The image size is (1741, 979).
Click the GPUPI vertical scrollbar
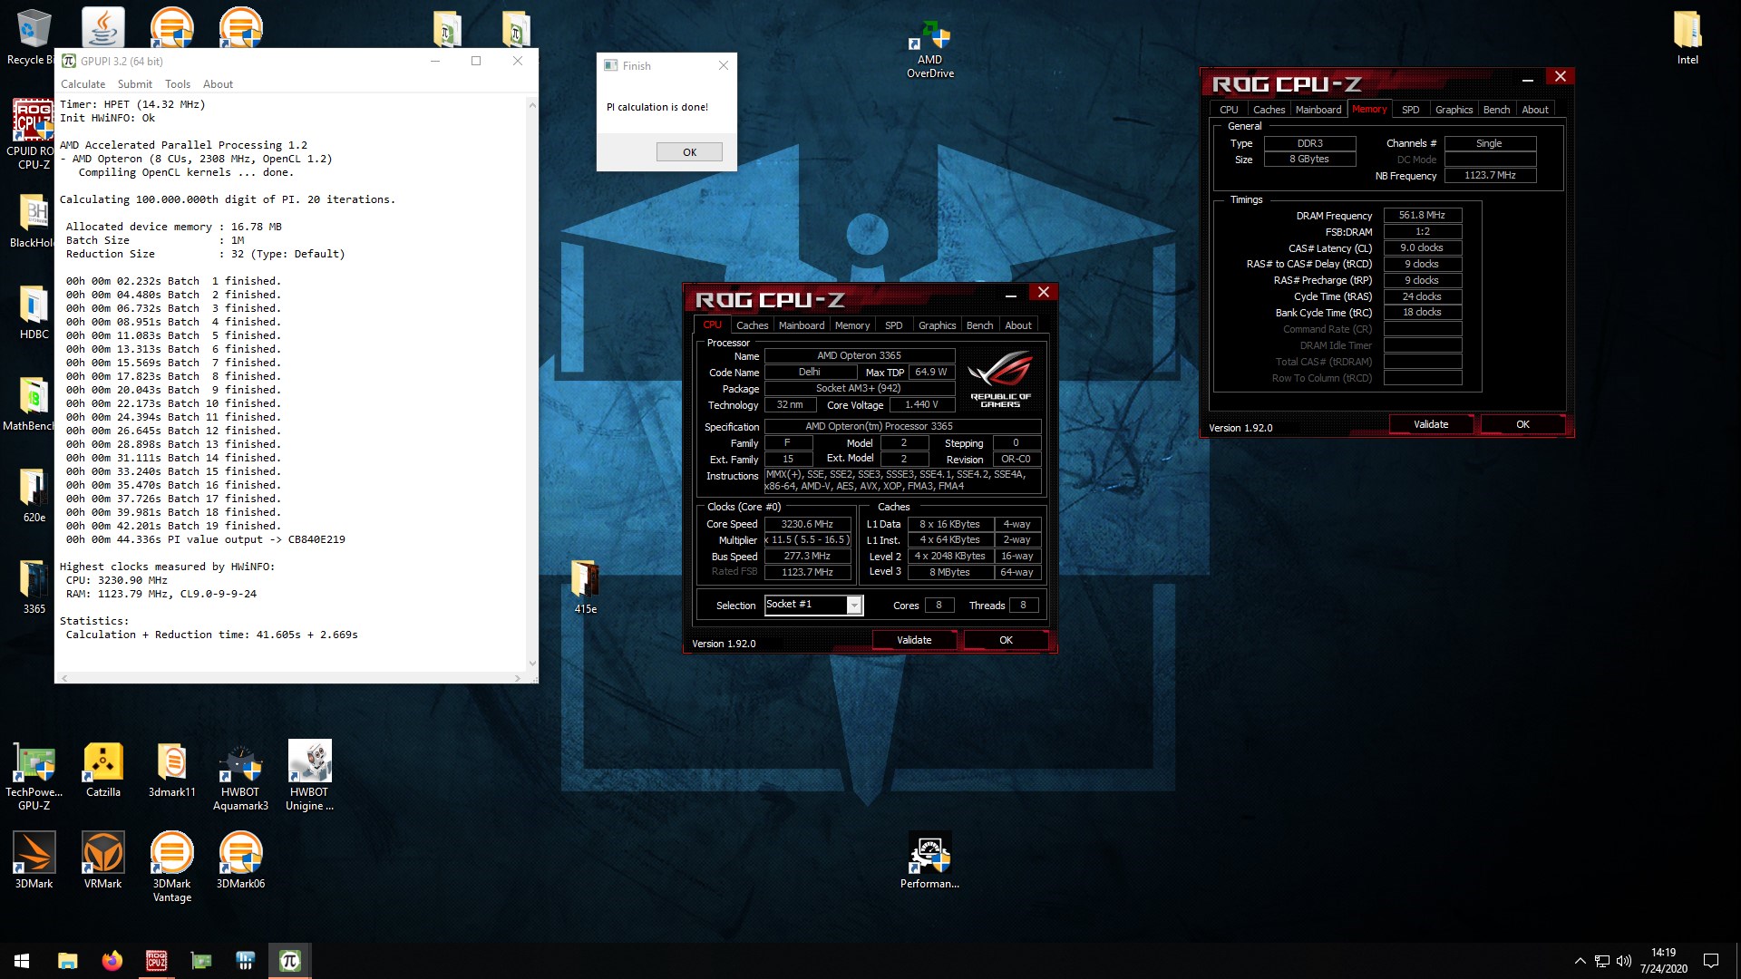[x=532, y=383]
